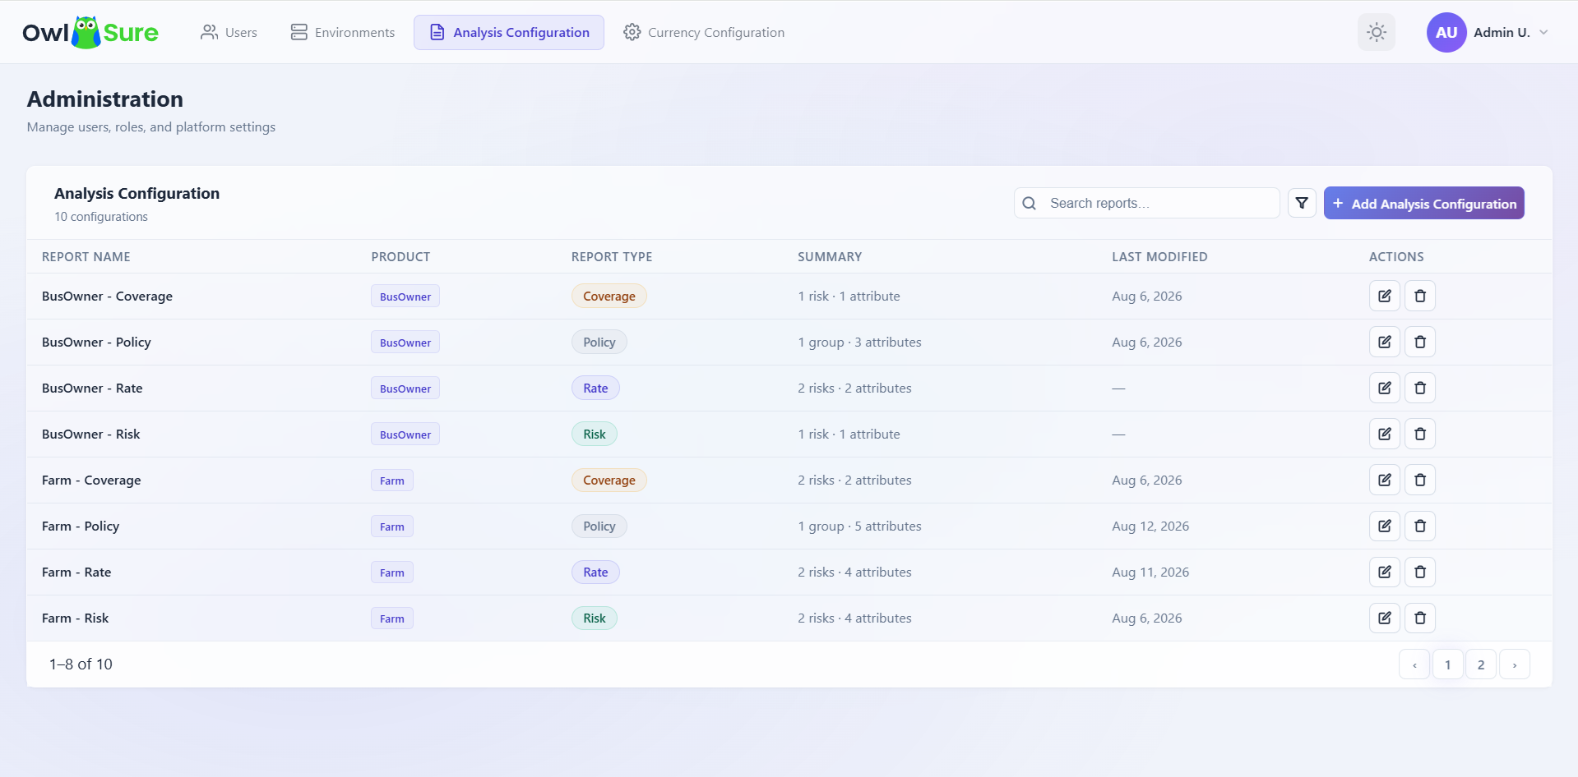Edit the BusOwner - Risk configuration
The image size is (1578, 777).
pyautogui.click(x=1385, y=434)
